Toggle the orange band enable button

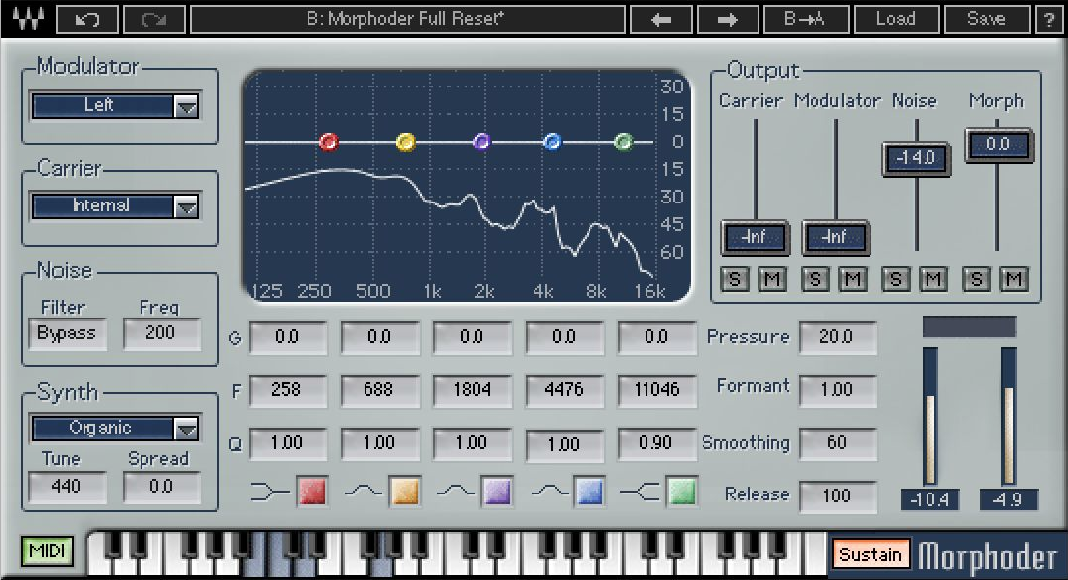pos(405,492)
